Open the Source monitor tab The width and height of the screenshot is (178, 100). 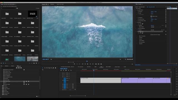point(60,4)
